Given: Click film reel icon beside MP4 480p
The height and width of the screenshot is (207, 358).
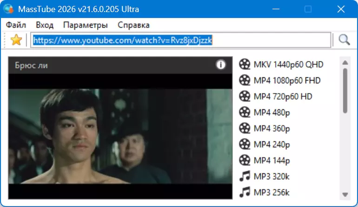Looking at the screenshot, I should [245, 113].
